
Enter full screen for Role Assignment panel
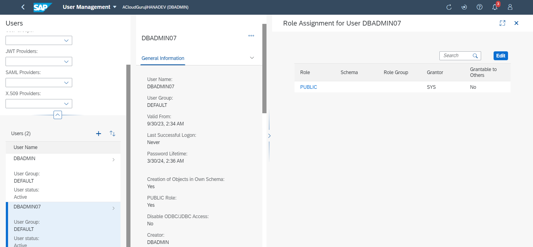pyautogui.click(x=502, y=23)
